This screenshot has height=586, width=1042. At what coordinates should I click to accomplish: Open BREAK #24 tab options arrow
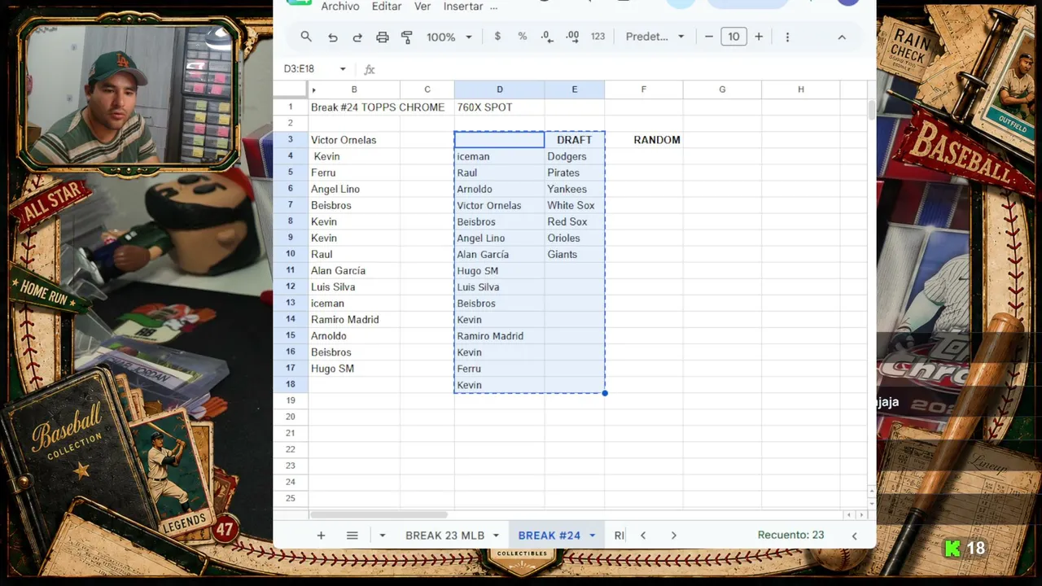point(592,536)
